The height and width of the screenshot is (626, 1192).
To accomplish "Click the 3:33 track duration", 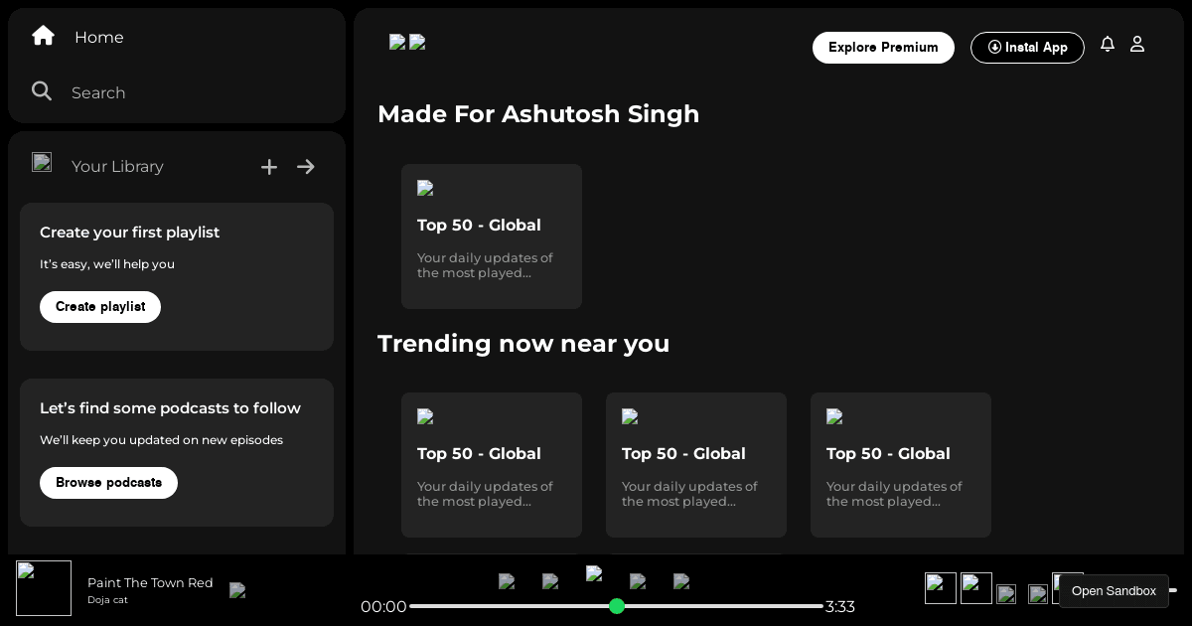I will (x=840, y=607).
